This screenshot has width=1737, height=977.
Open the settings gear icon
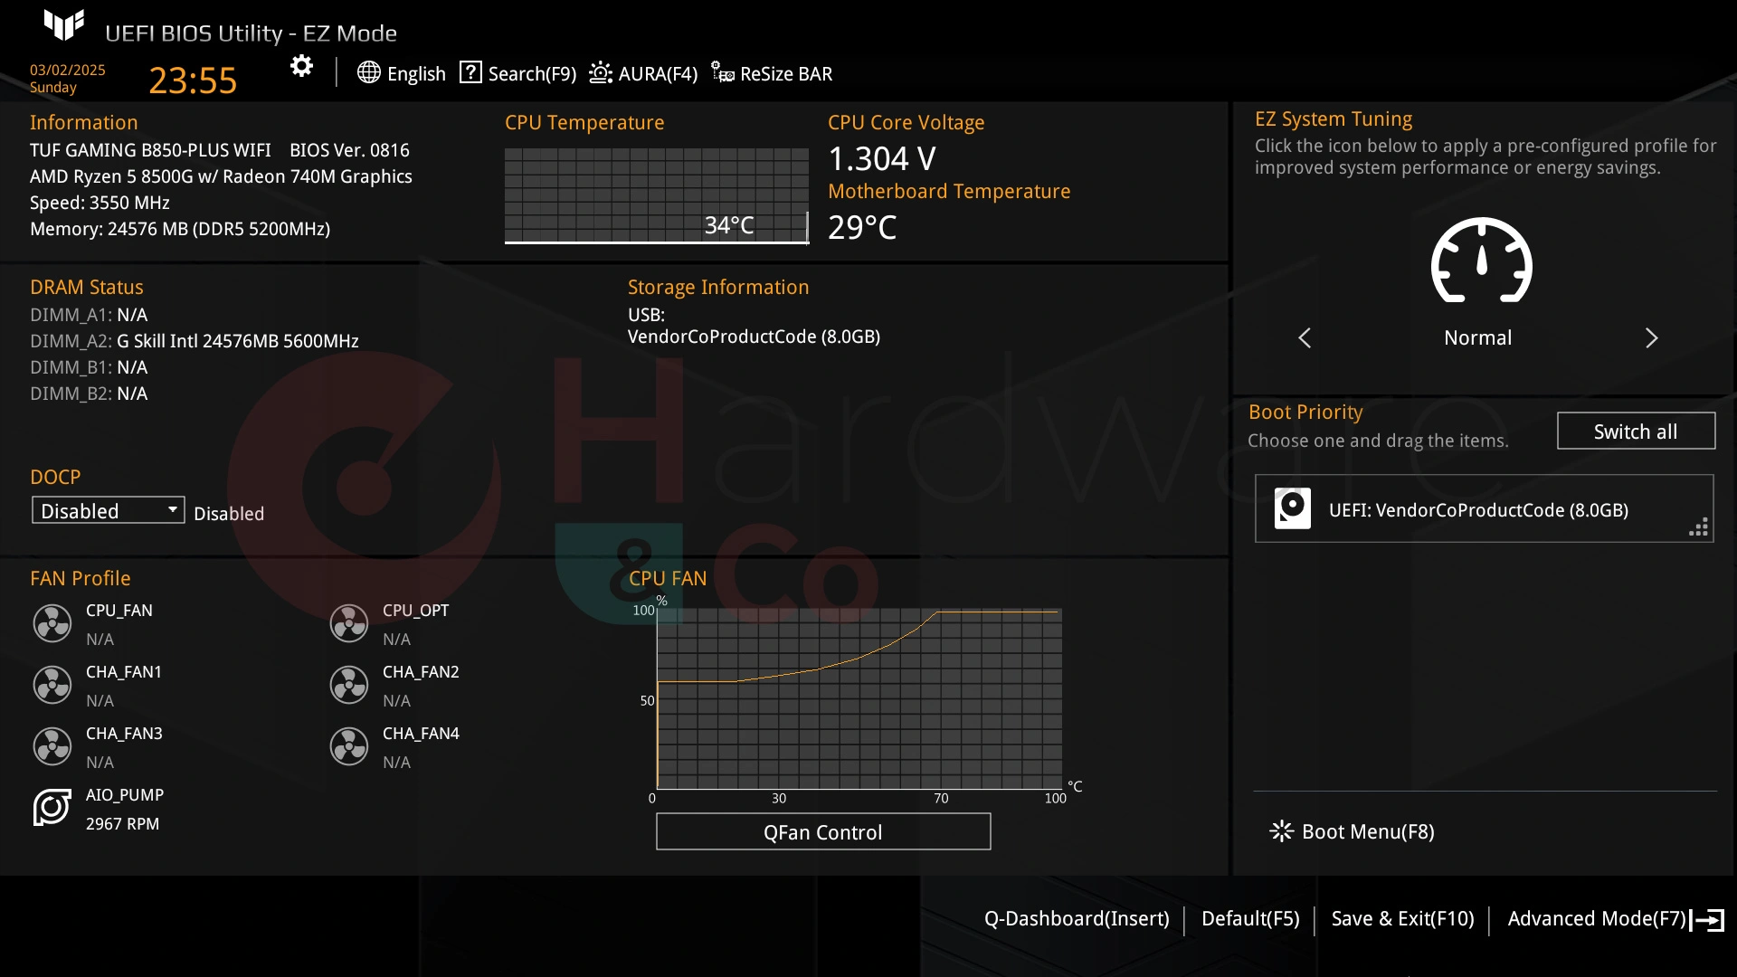tap(301, 66)
